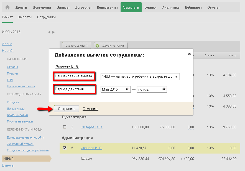Click the по н.в. end date field
Screen dimensions: 245x171
tap(152, 89)
